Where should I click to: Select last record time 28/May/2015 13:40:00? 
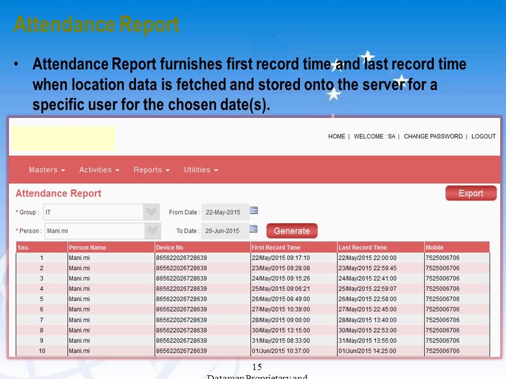367,320
